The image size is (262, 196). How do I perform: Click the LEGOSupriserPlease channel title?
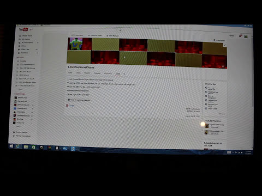coord(81,67)
